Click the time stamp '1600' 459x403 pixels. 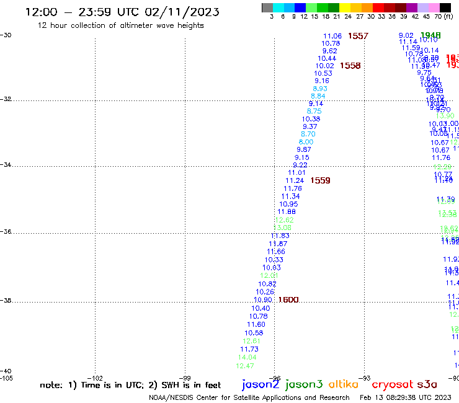[288, 299]
